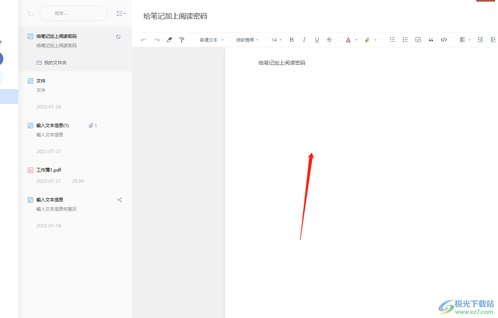Toggle italic formatting
498x318 pixels.
click(x=304, y=40)
